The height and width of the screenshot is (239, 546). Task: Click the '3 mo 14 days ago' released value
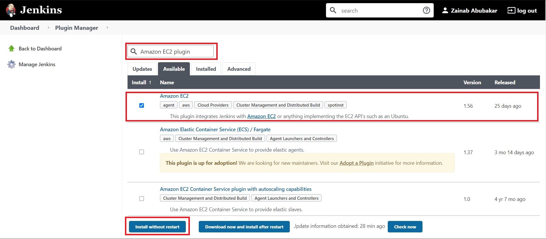pyautogui.click(x=514, y=152)
